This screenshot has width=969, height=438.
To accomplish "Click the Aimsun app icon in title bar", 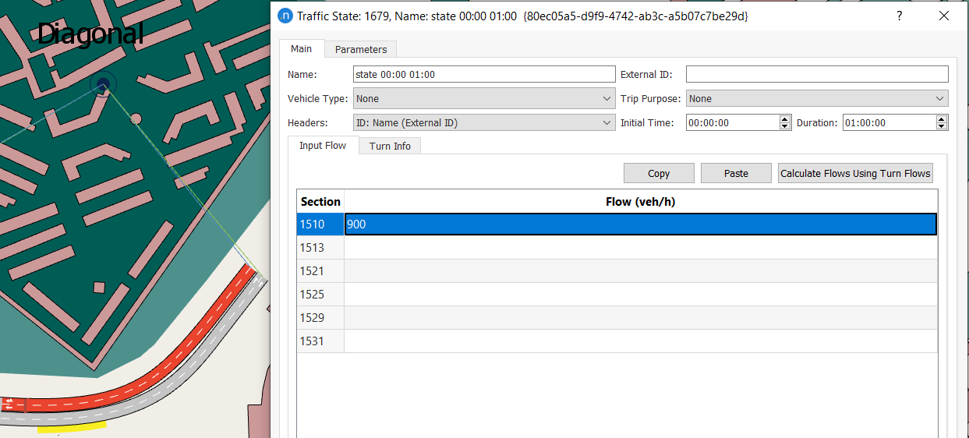I will [x=285, y=16].
